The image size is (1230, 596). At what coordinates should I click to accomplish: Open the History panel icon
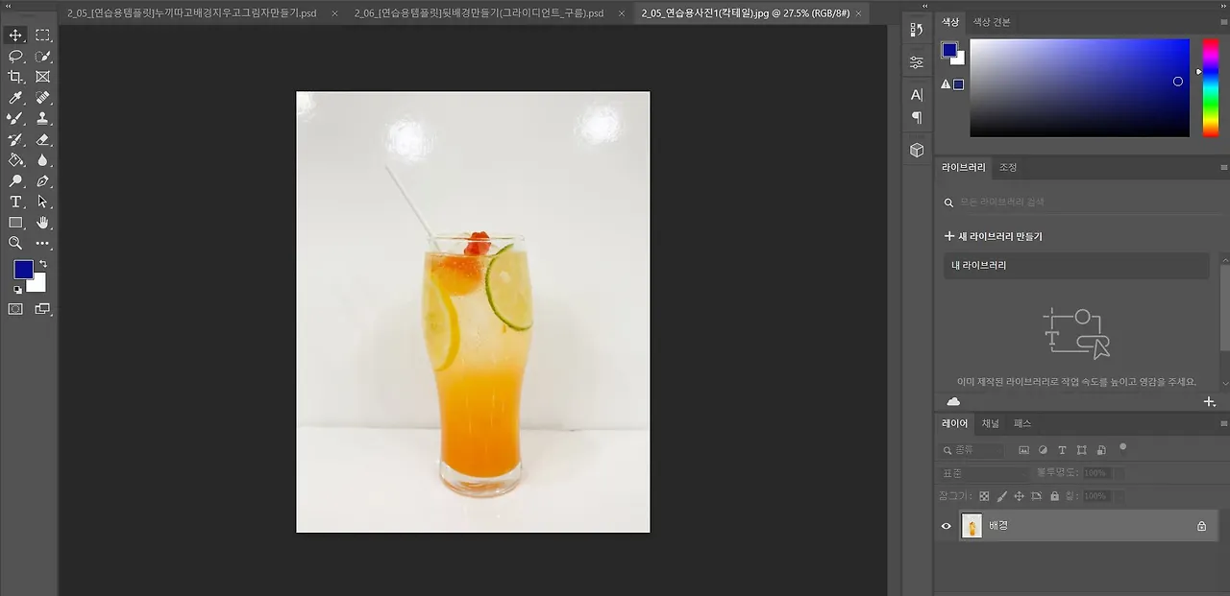[x=917, y=31]
